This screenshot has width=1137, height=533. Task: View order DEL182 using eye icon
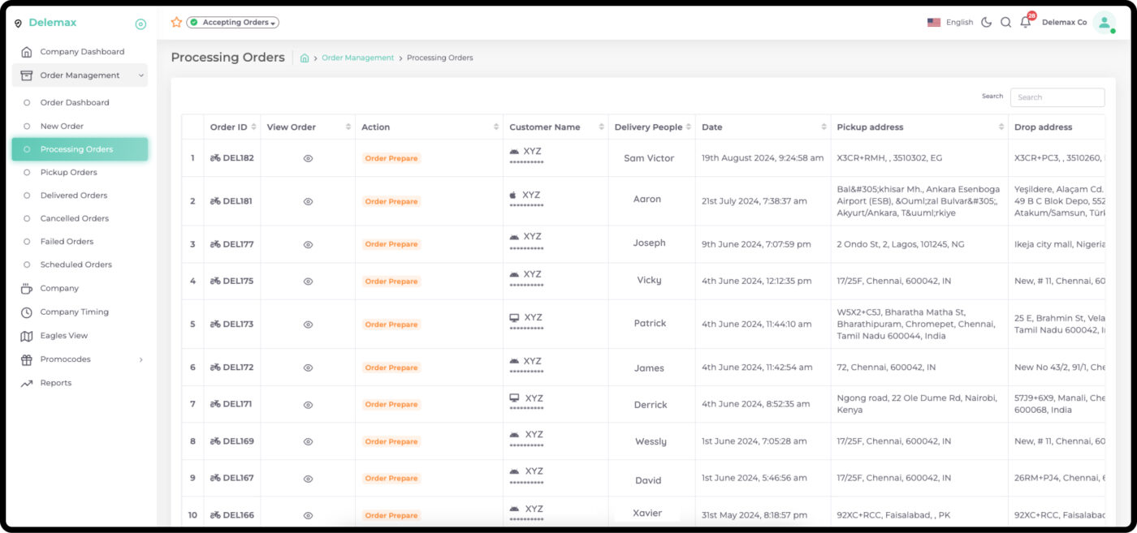(308, 159)
